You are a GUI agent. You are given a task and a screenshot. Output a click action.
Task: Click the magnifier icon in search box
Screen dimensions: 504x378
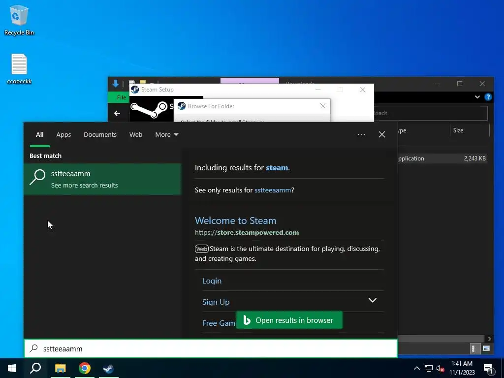pos(34,348)
